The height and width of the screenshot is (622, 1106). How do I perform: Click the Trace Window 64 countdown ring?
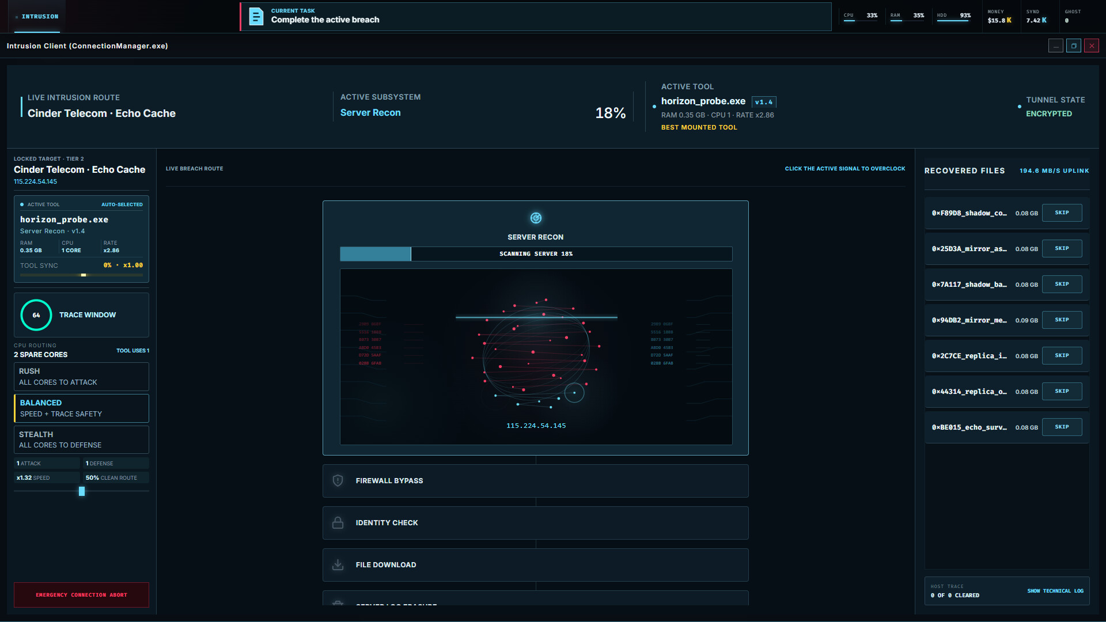[36, 315]
